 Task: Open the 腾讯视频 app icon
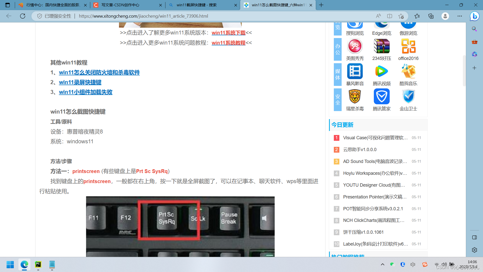coord(381,72)
